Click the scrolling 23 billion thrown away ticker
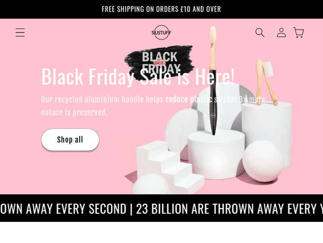Image resolution: width=323 pixels, height=243 pixels. (x=161, y=208)
